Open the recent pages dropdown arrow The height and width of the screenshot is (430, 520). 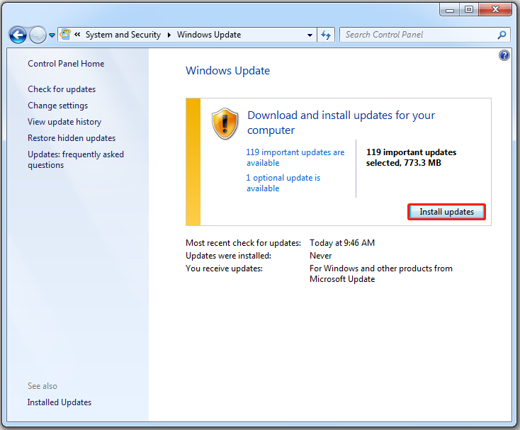point(52,35)
